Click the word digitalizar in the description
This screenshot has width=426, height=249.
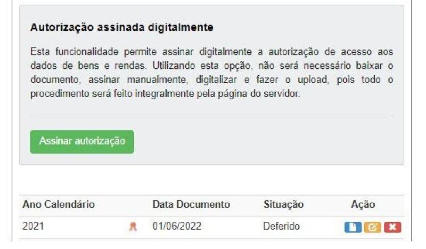click(x=216, y=80)
